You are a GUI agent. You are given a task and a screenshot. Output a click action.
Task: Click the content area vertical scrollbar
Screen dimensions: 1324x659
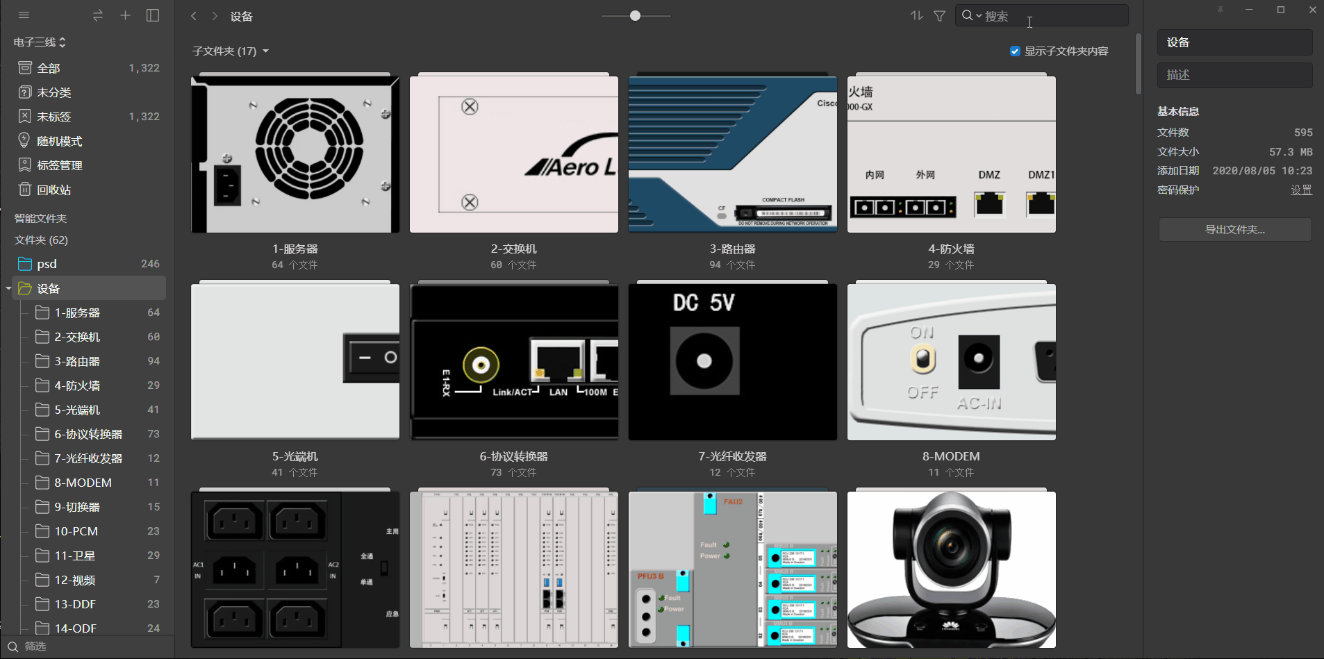coord(1138,64)
